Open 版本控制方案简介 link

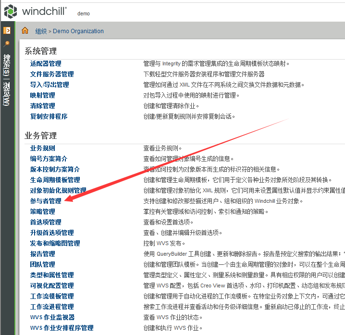[55, 169]
